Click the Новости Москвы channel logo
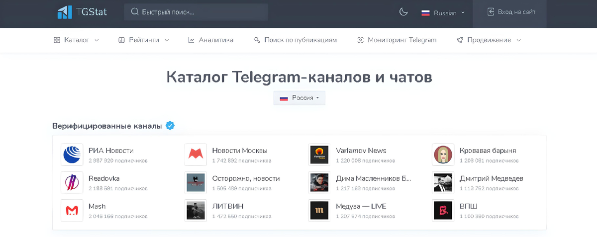 pos(196,155)
